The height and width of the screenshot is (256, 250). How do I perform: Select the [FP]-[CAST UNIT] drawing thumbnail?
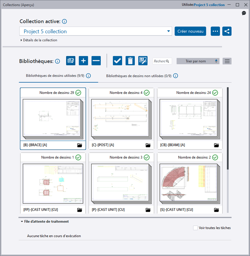pyautogui.click(x=53, y=184)
